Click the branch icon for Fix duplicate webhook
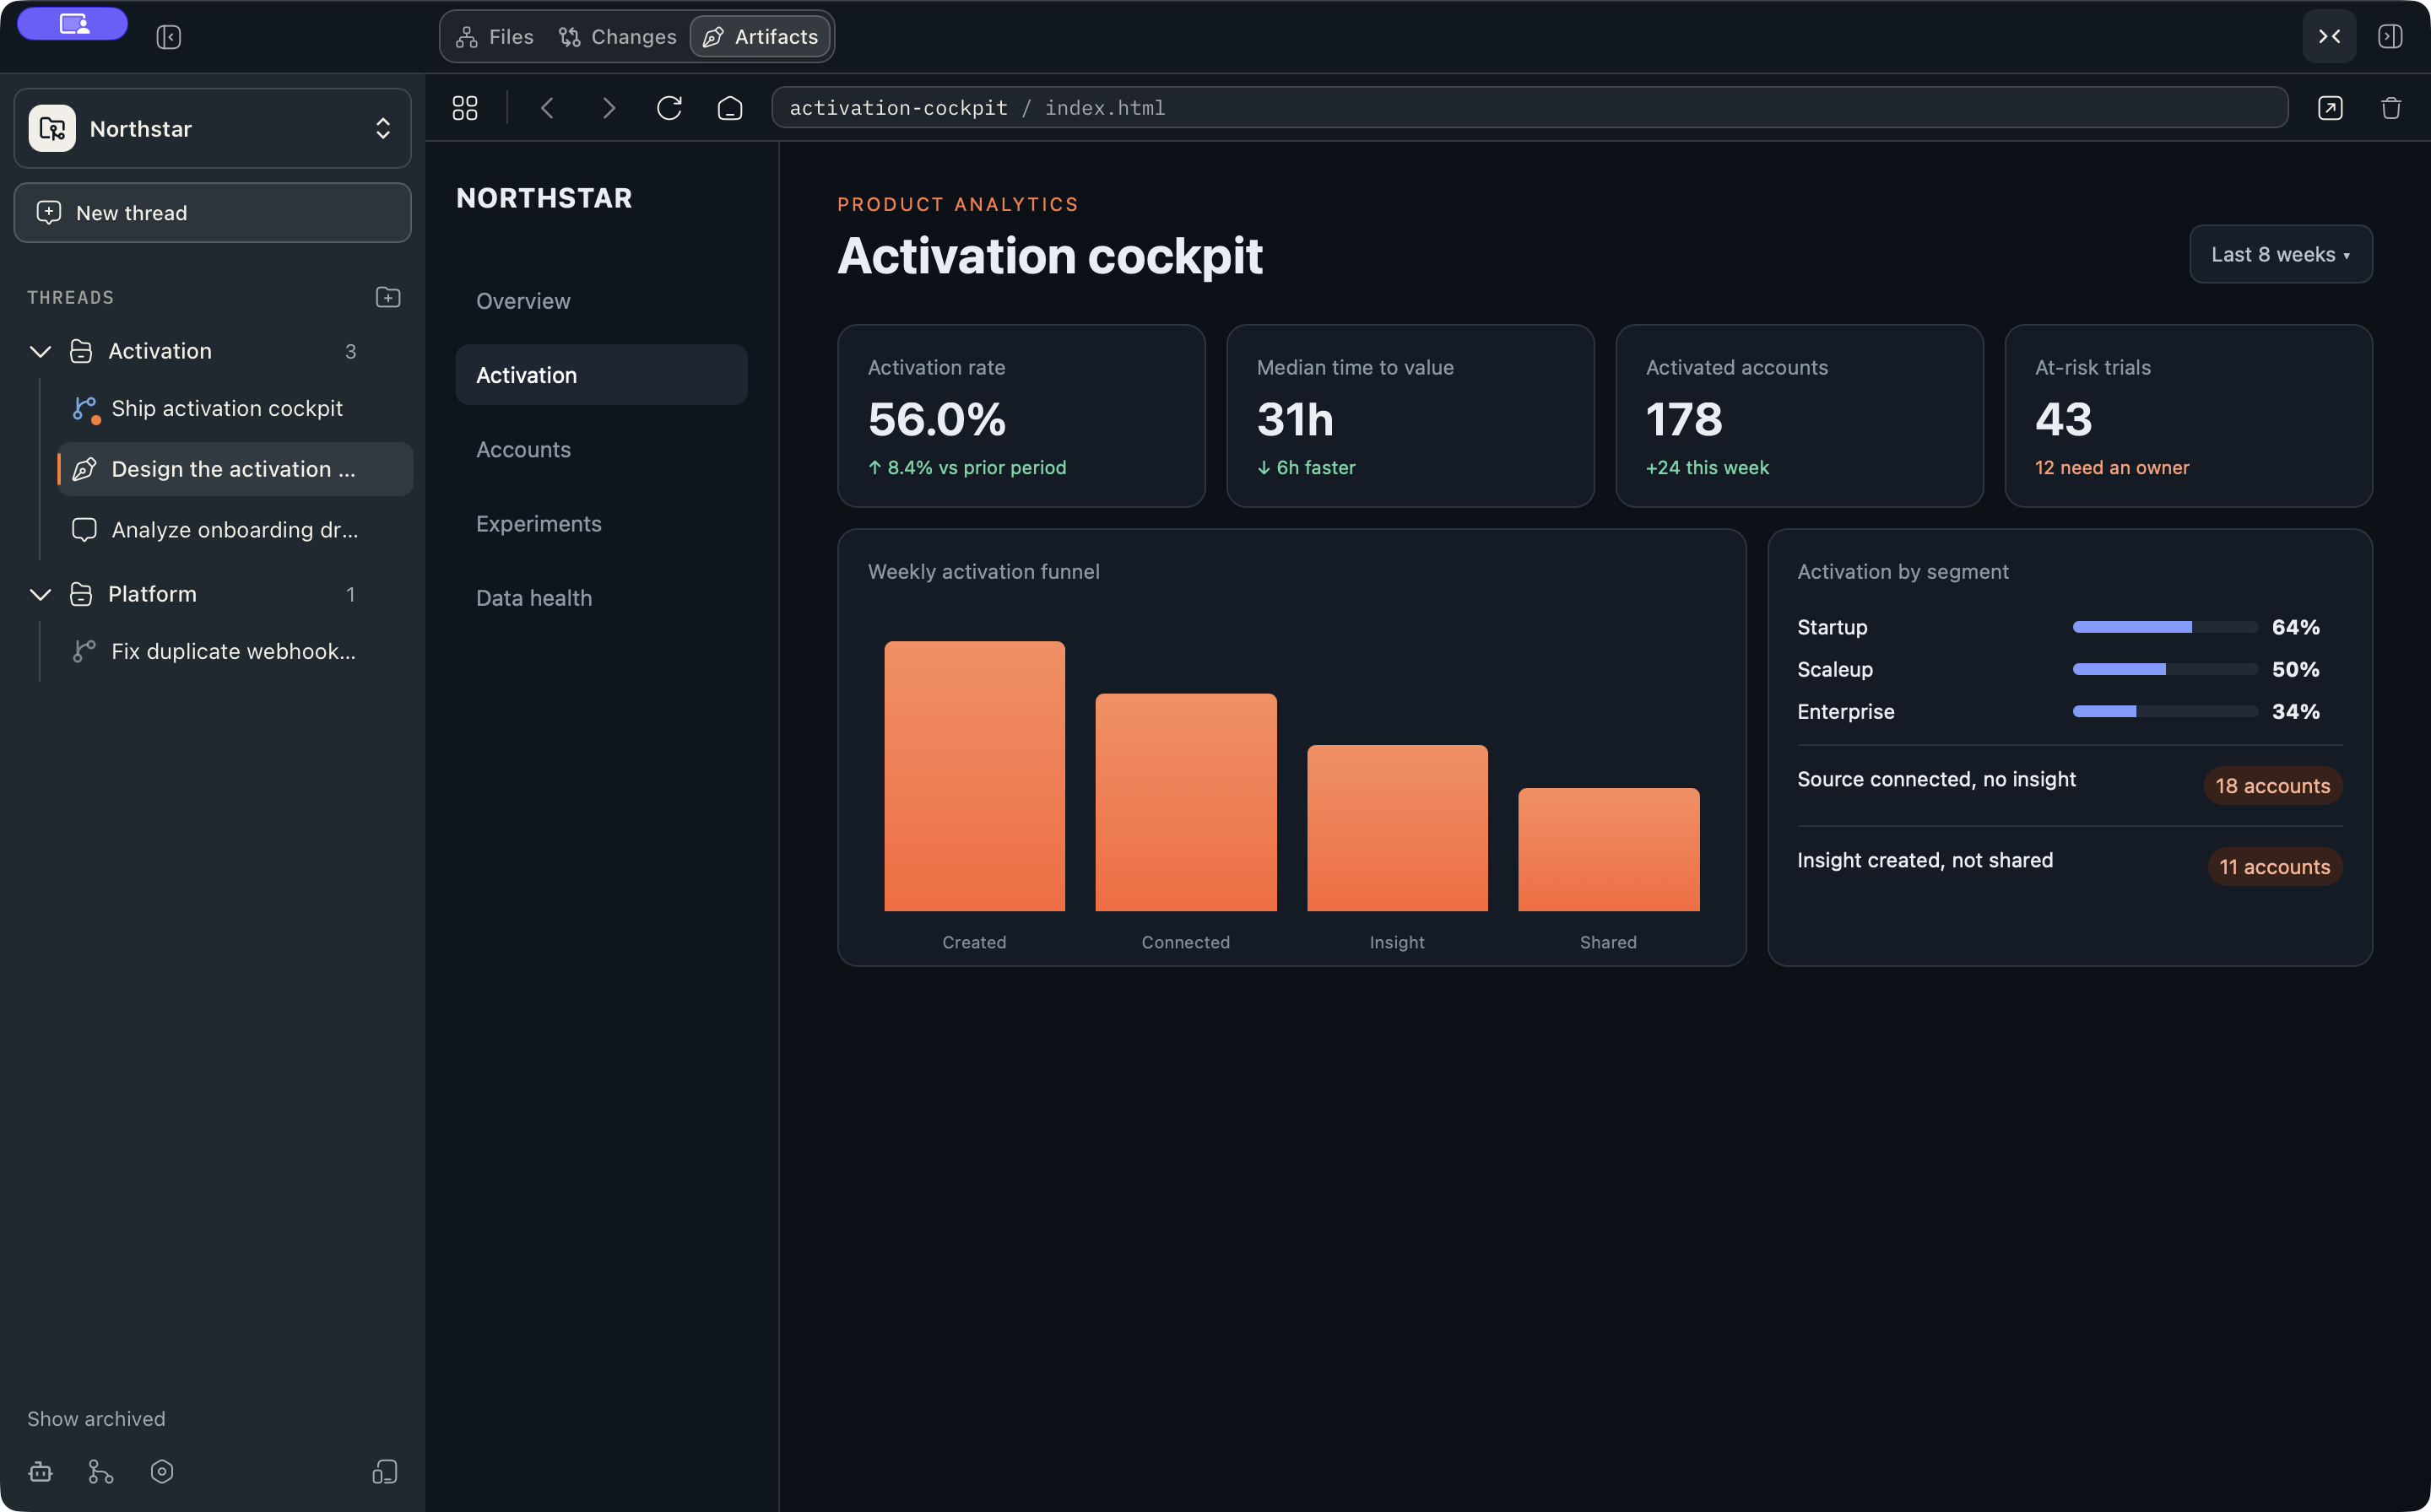The width and height of the screenshot is (2431, 1512). (x=85, y=651)
